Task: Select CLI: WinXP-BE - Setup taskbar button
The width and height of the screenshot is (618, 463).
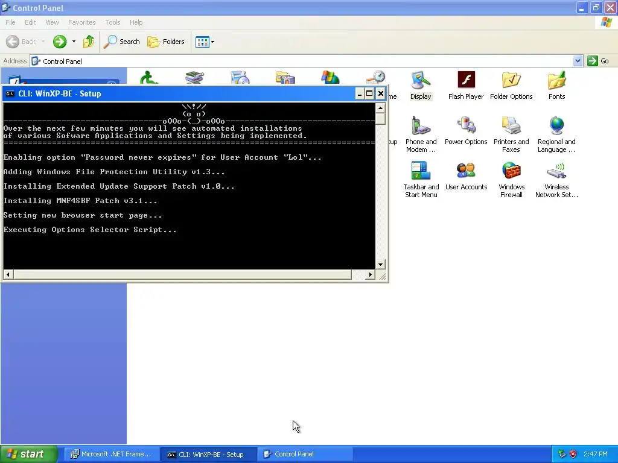Action: pyautogui.click(x=209, y=455)
